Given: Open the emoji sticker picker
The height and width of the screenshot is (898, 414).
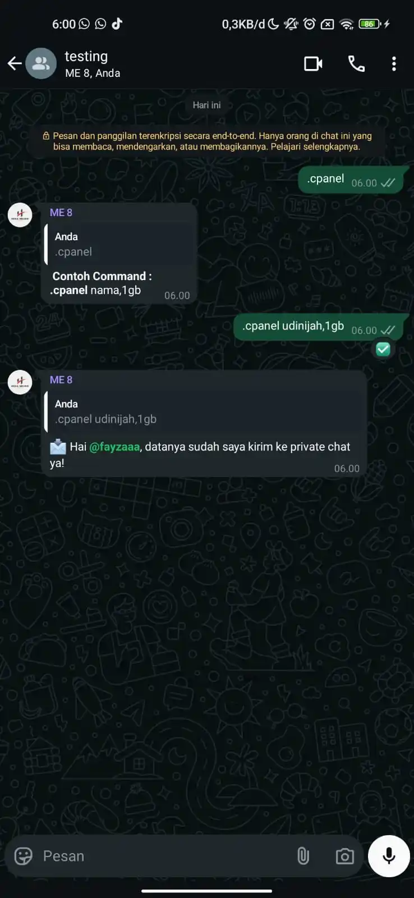Looking at the screenshot, I should point(23,856).
